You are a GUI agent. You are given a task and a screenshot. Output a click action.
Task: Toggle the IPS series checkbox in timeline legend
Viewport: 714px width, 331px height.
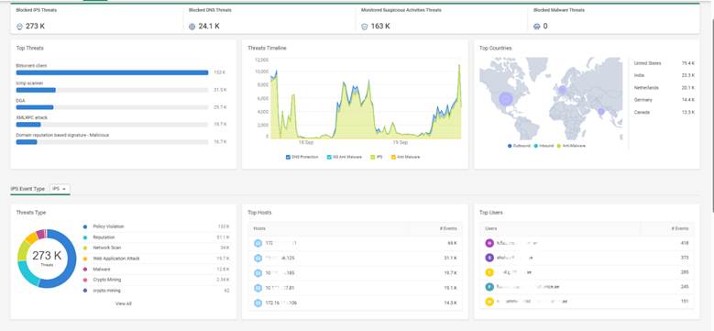point(373,157)
